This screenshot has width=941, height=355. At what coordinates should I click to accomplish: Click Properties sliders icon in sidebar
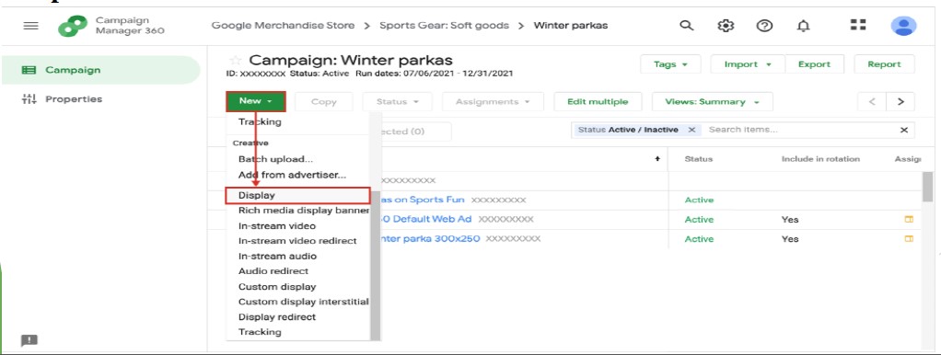pyautogui.click(x=29, y=99)
